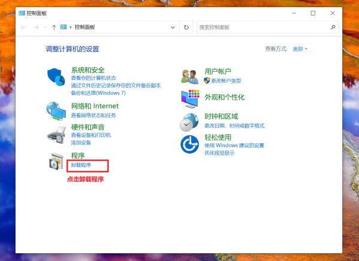Click 查看设备和打印机 link
359x261 pixels.
click(x=90, y=135)
